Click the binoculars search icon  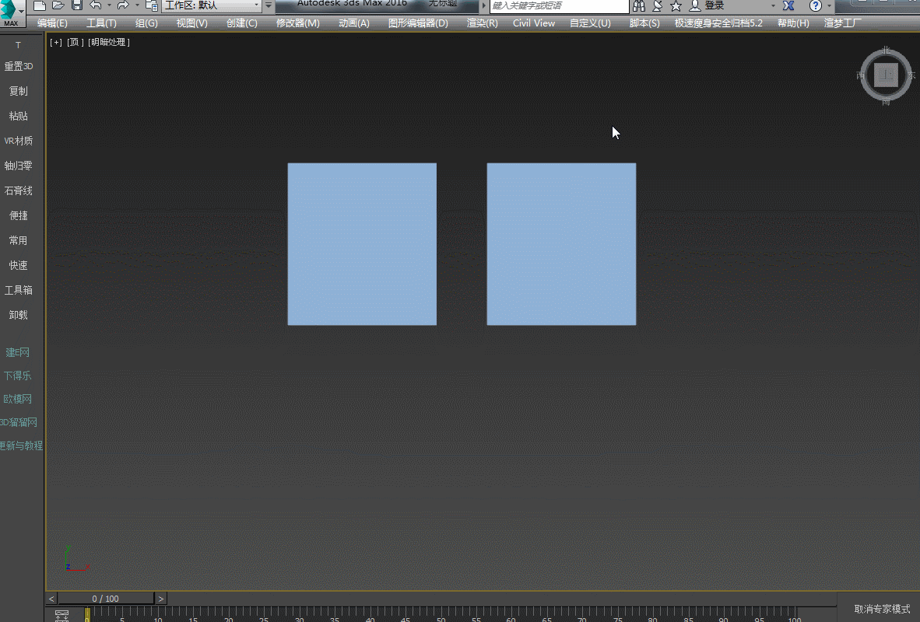(639, 5)
